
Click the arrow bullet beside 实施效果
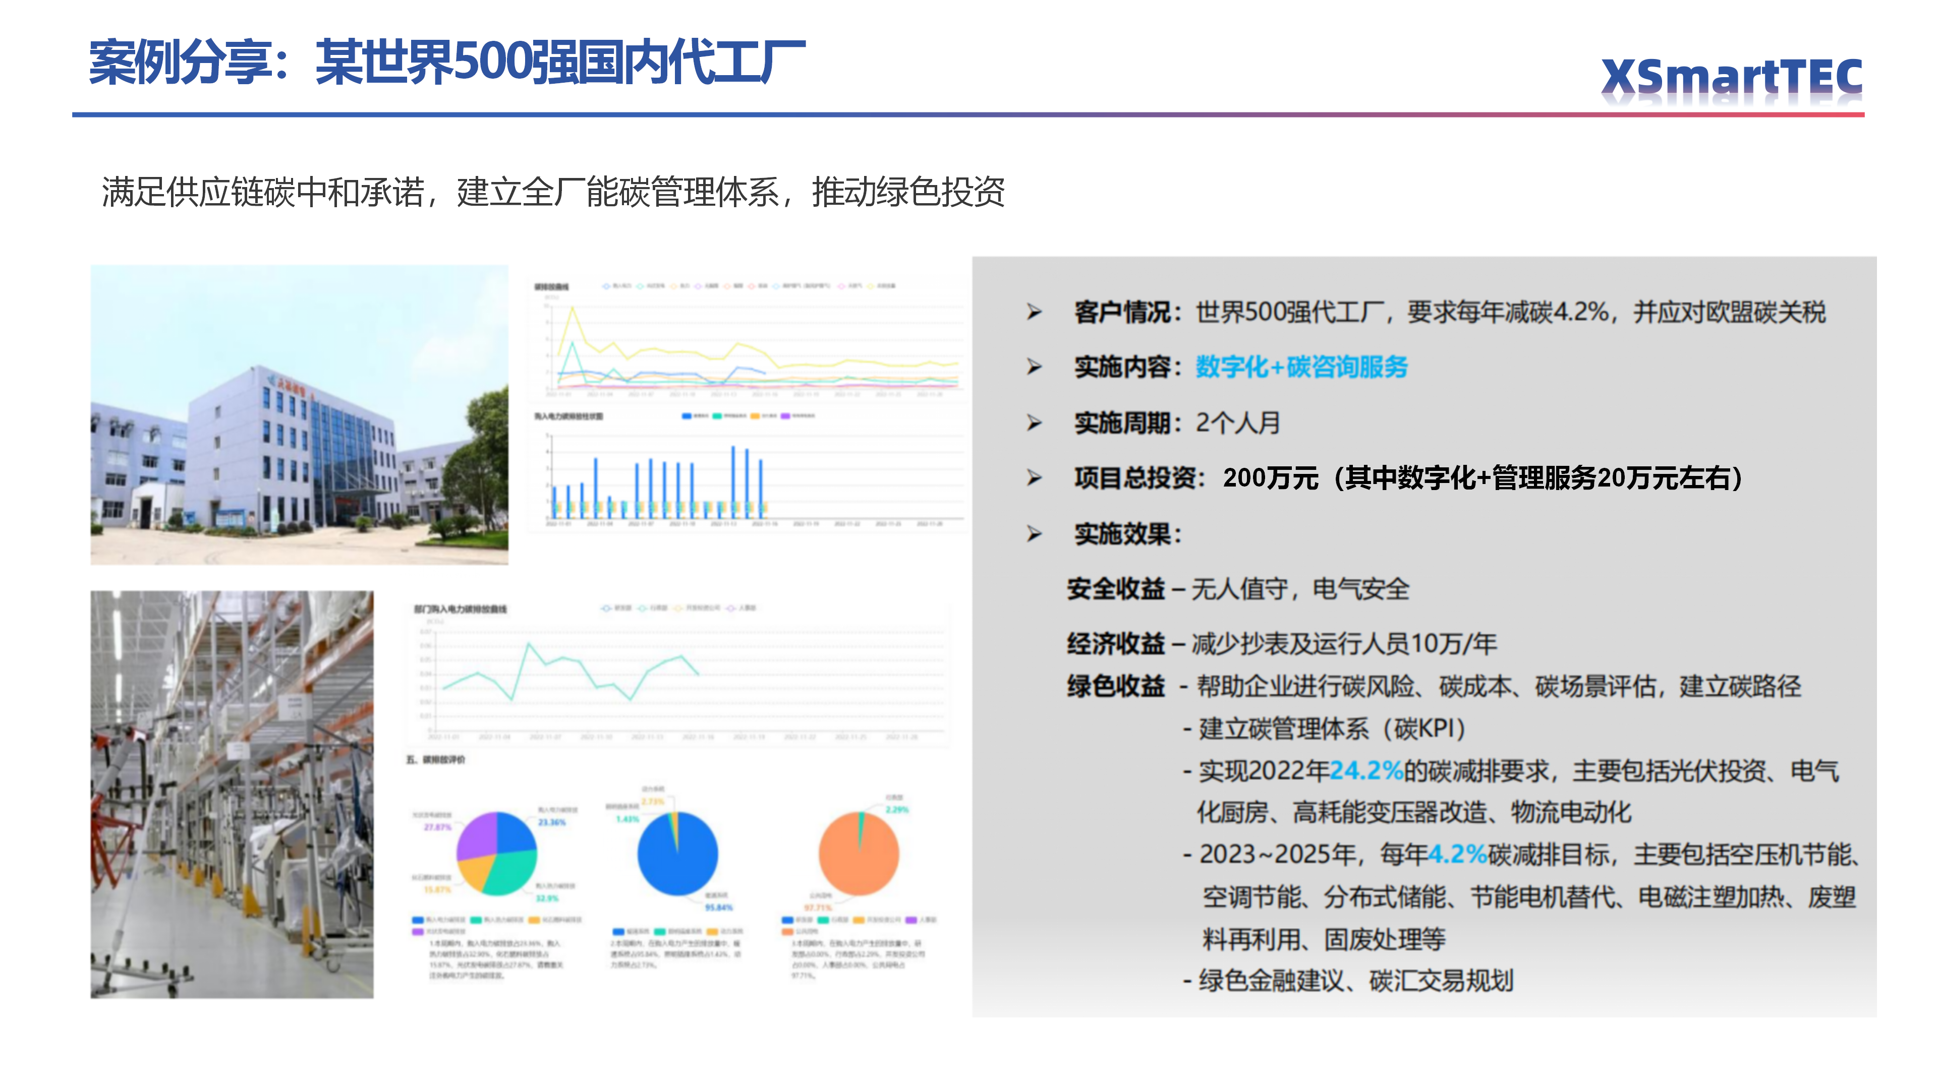tap(1035, 533)
